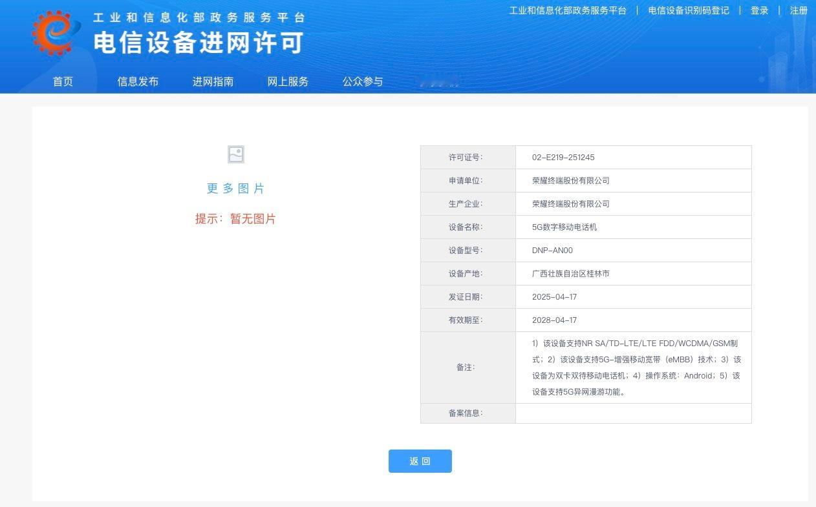Select the origin 广西壮族自治区桂林市

[x=571, y=274]
